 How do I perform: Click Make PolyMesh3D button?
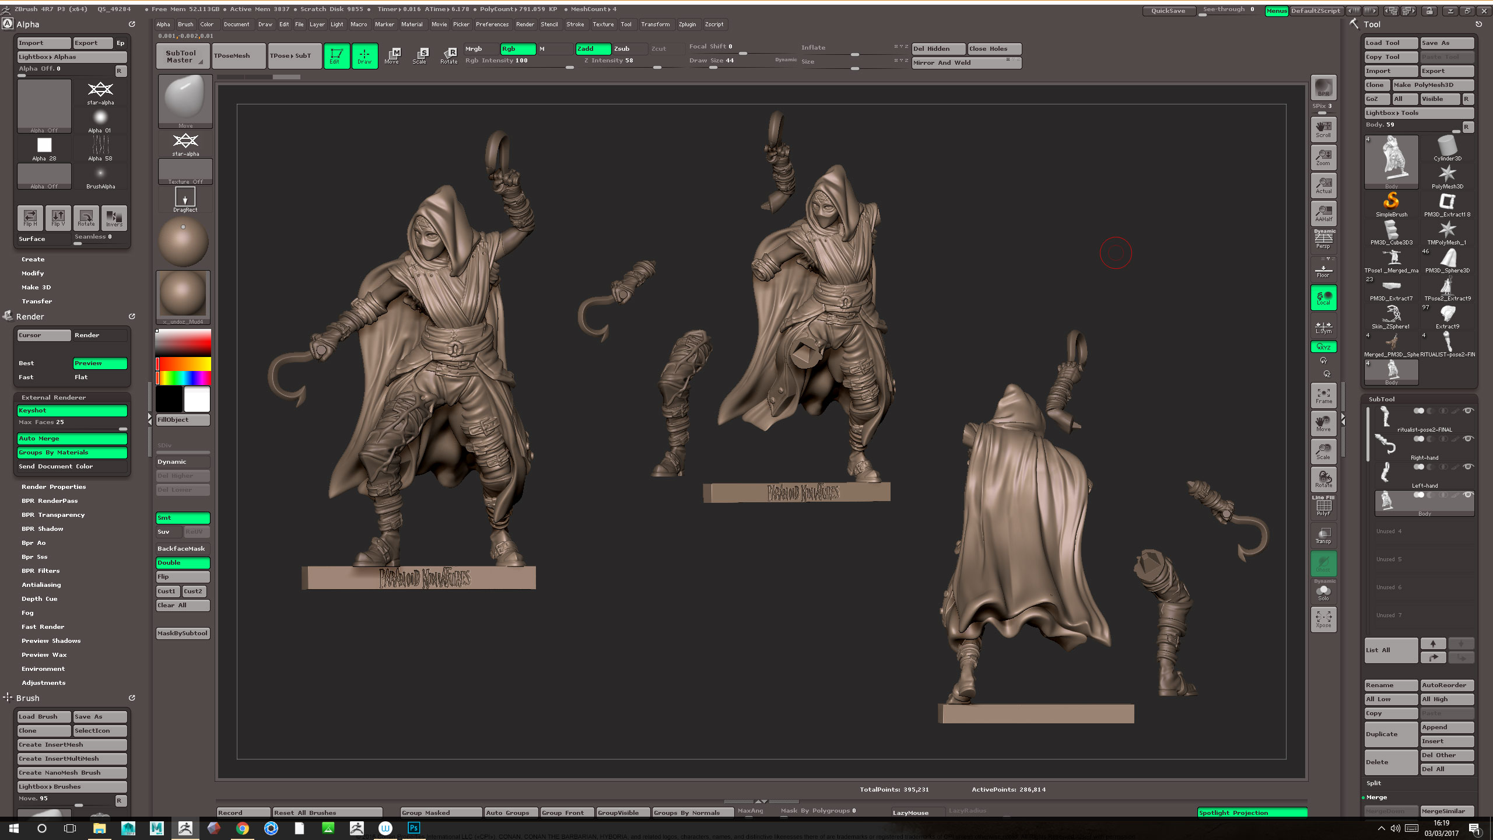tap(1433, 85)
